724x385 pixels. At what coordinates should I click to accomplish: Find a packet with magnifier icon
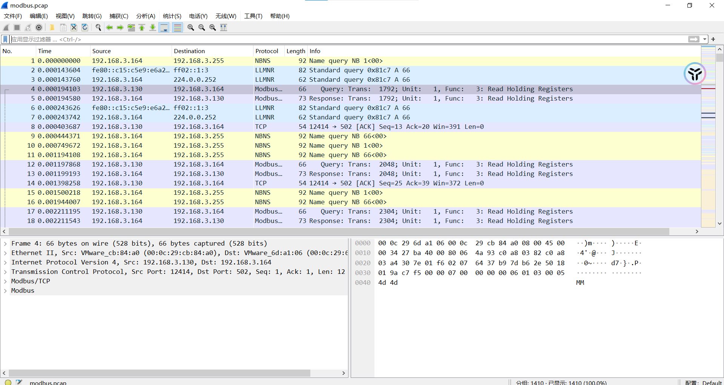pyautogui.click(x=98, y=27)
